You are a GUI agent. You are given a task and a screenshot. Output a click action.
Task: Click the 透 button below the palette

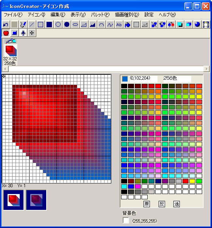(176, 204)
